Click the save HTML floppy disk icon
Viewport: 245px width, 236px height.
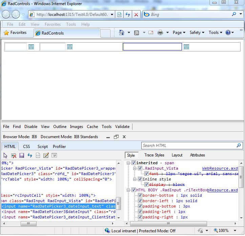point(22,155)
